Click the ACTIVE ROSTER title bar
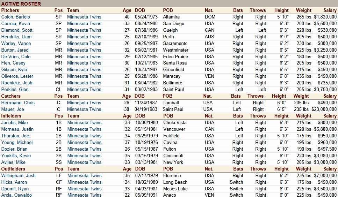The width and height of the screenshot is (338, 197). [169, 3]
